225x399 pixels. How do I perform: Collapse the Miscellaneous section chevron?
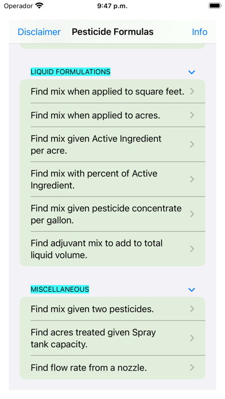[x=192, y=290]
